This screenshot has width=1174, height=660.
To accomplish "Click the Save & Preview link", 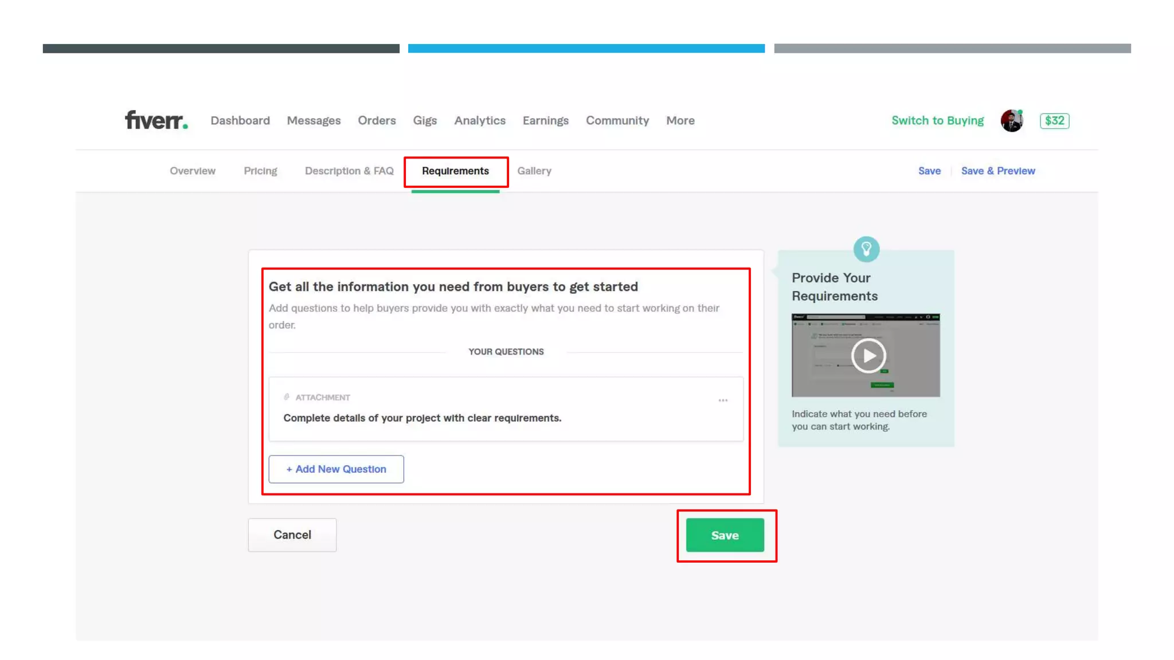I will click(997, 171).
